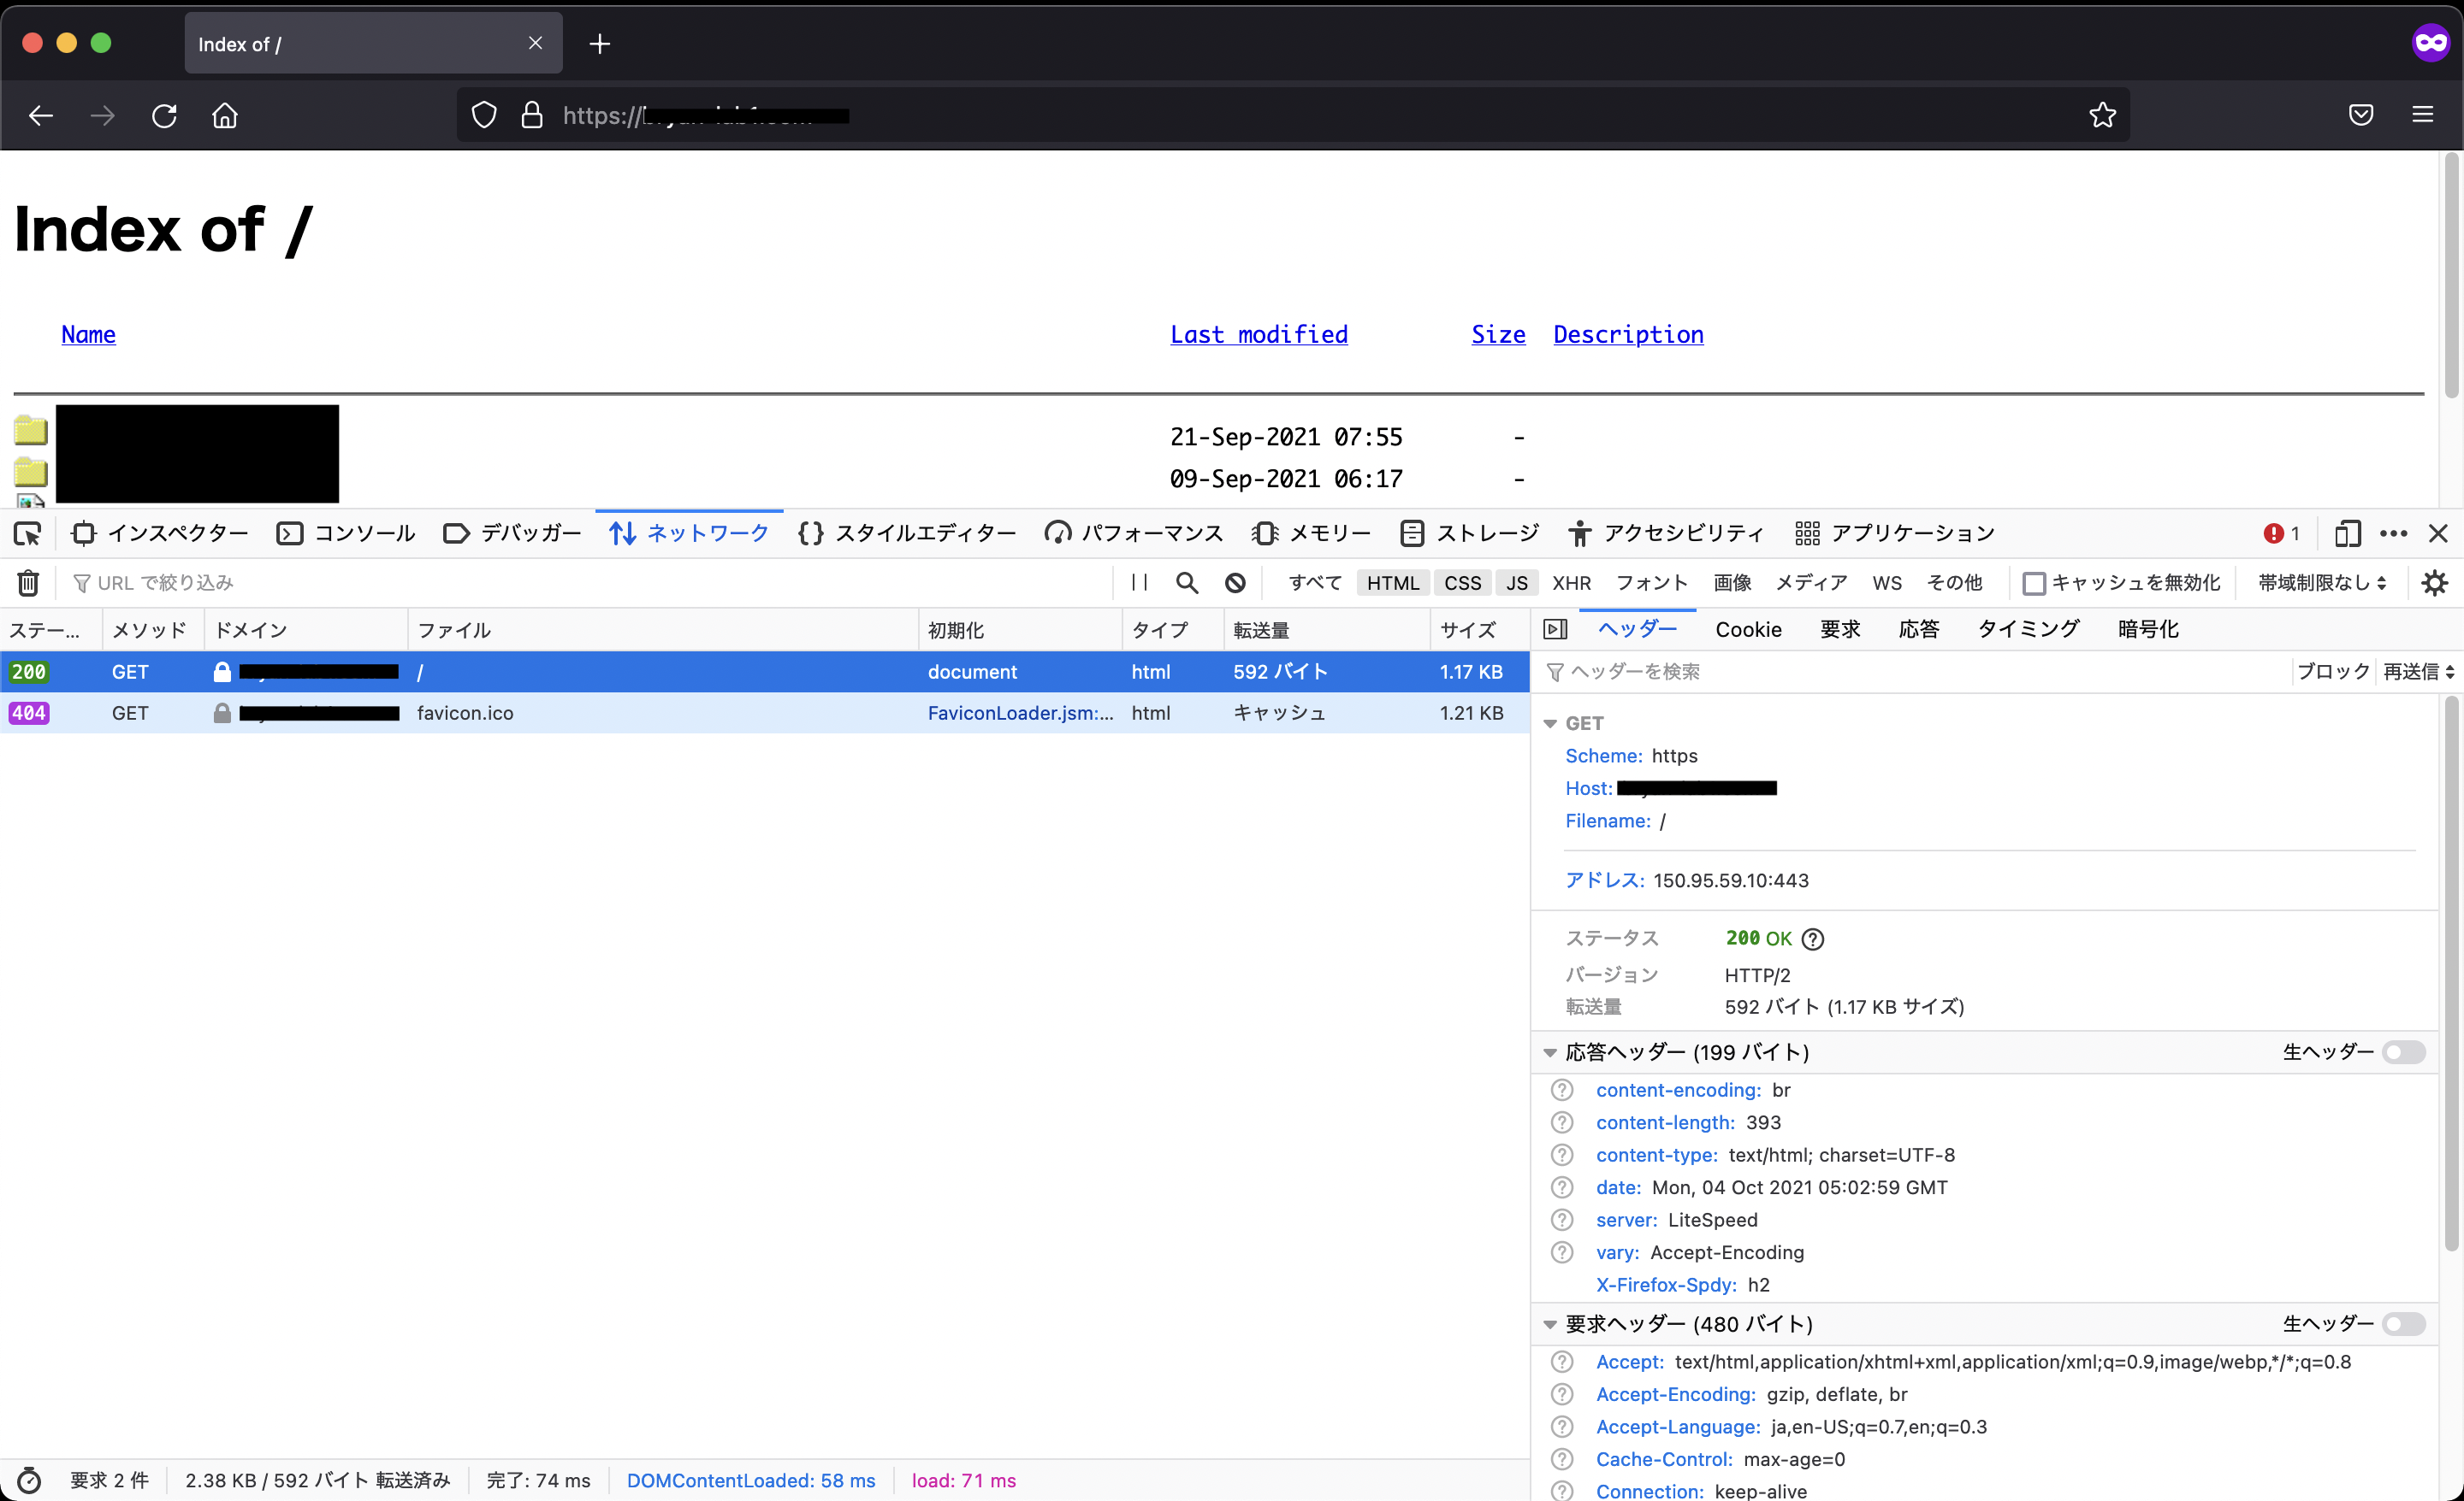Collapse the 応答ヘッダー section
Screen dimensions: 2464x1501
(x=1550, y=1052)
